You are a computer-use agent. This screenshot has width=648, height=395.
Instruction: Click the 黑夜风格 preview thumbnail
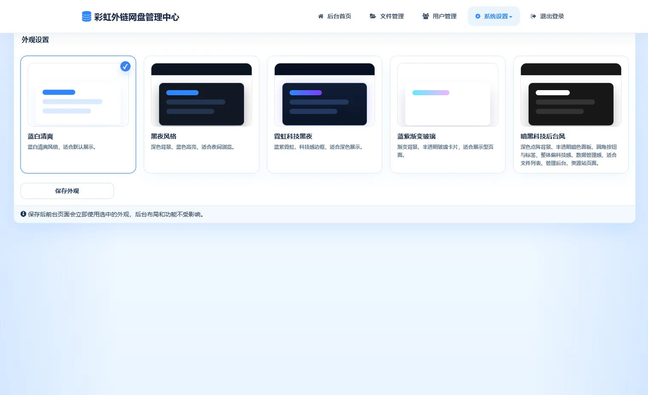202,95
